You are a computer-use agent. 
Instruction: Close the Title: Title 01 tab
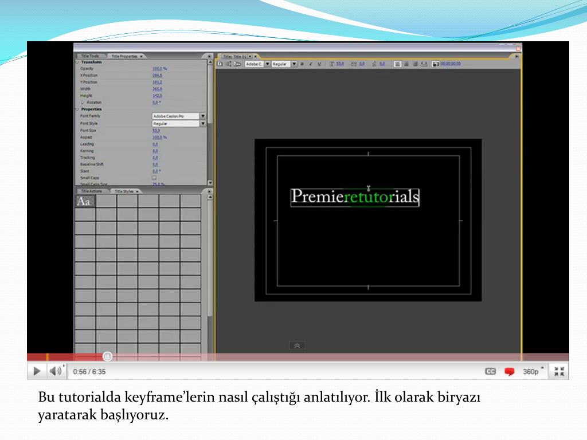255,57
